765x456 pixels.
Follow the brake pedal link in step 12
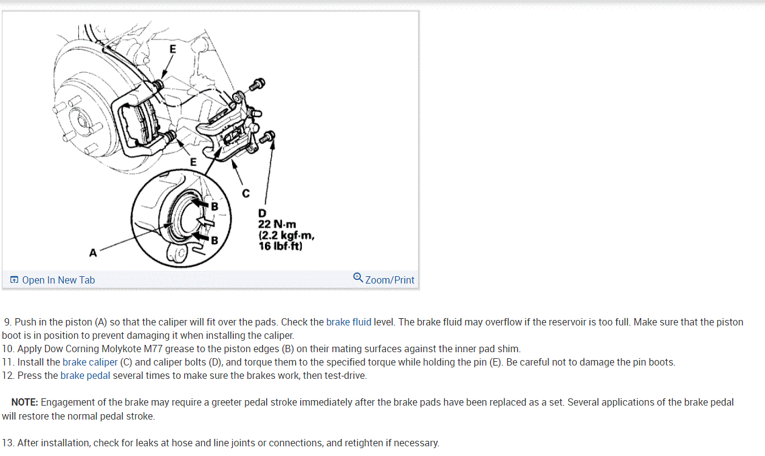85,375
